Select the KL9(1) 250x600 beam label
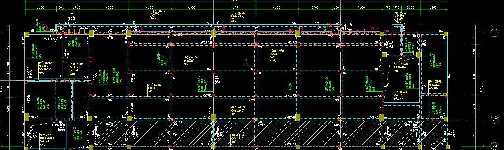The height and width of the screenshot is (150, 504). click(47, 135)
